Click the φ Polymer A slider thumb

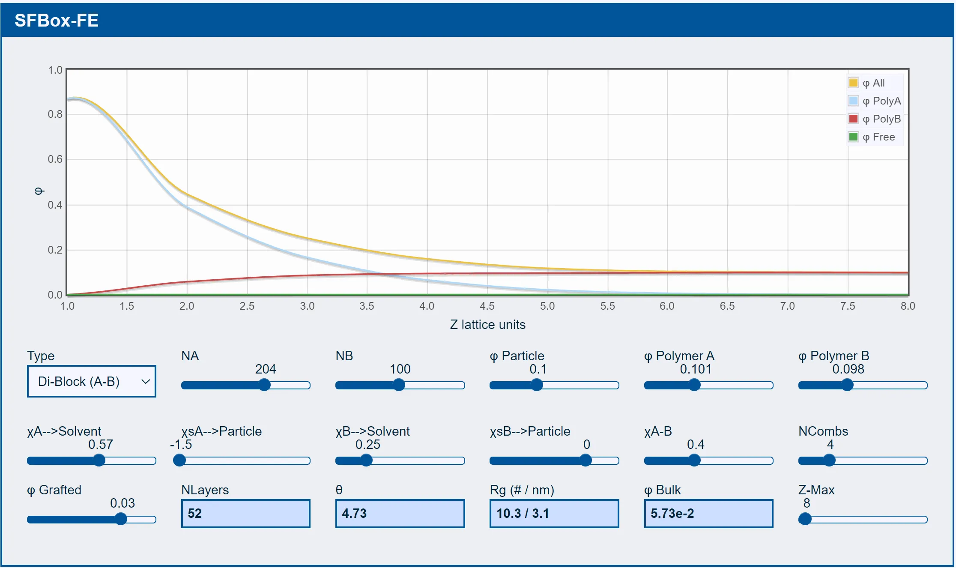[694, 385]
